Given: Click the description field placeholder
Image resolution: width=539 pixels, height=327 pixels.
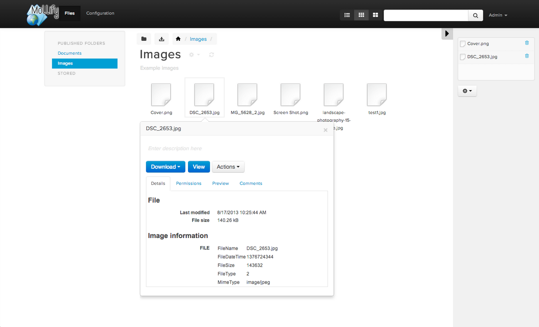Looking at the screenshot, I should click(x=175, y=149).
